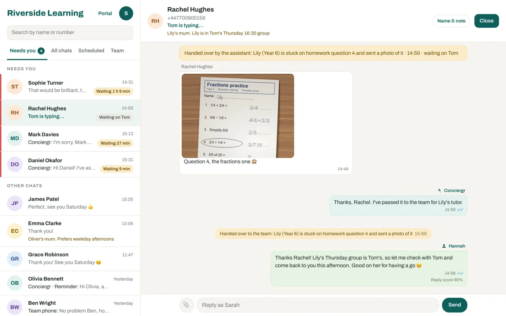Click Hannah's message about Tom's Thursday group

pos(369,268)
